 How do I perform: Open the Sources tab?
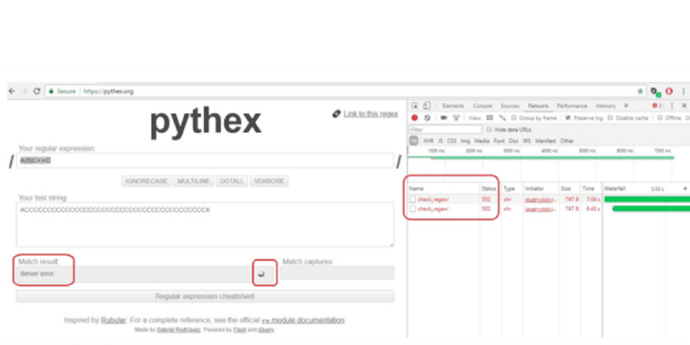pos(510,106)
